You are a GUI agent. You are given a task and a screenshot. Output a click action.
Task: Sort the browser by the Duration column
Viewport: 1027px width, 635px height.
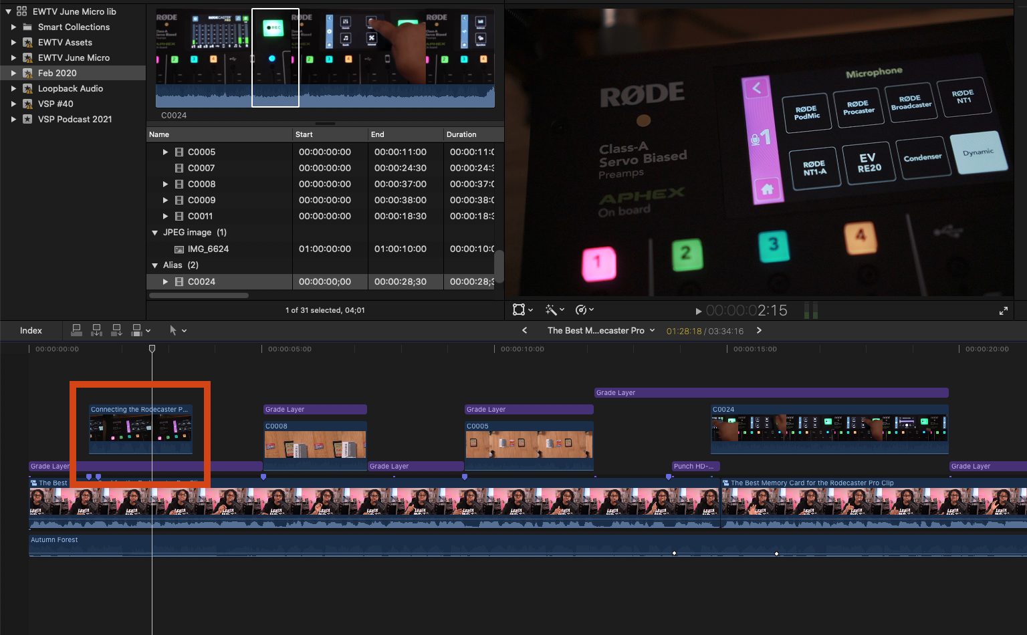[473, 134]
